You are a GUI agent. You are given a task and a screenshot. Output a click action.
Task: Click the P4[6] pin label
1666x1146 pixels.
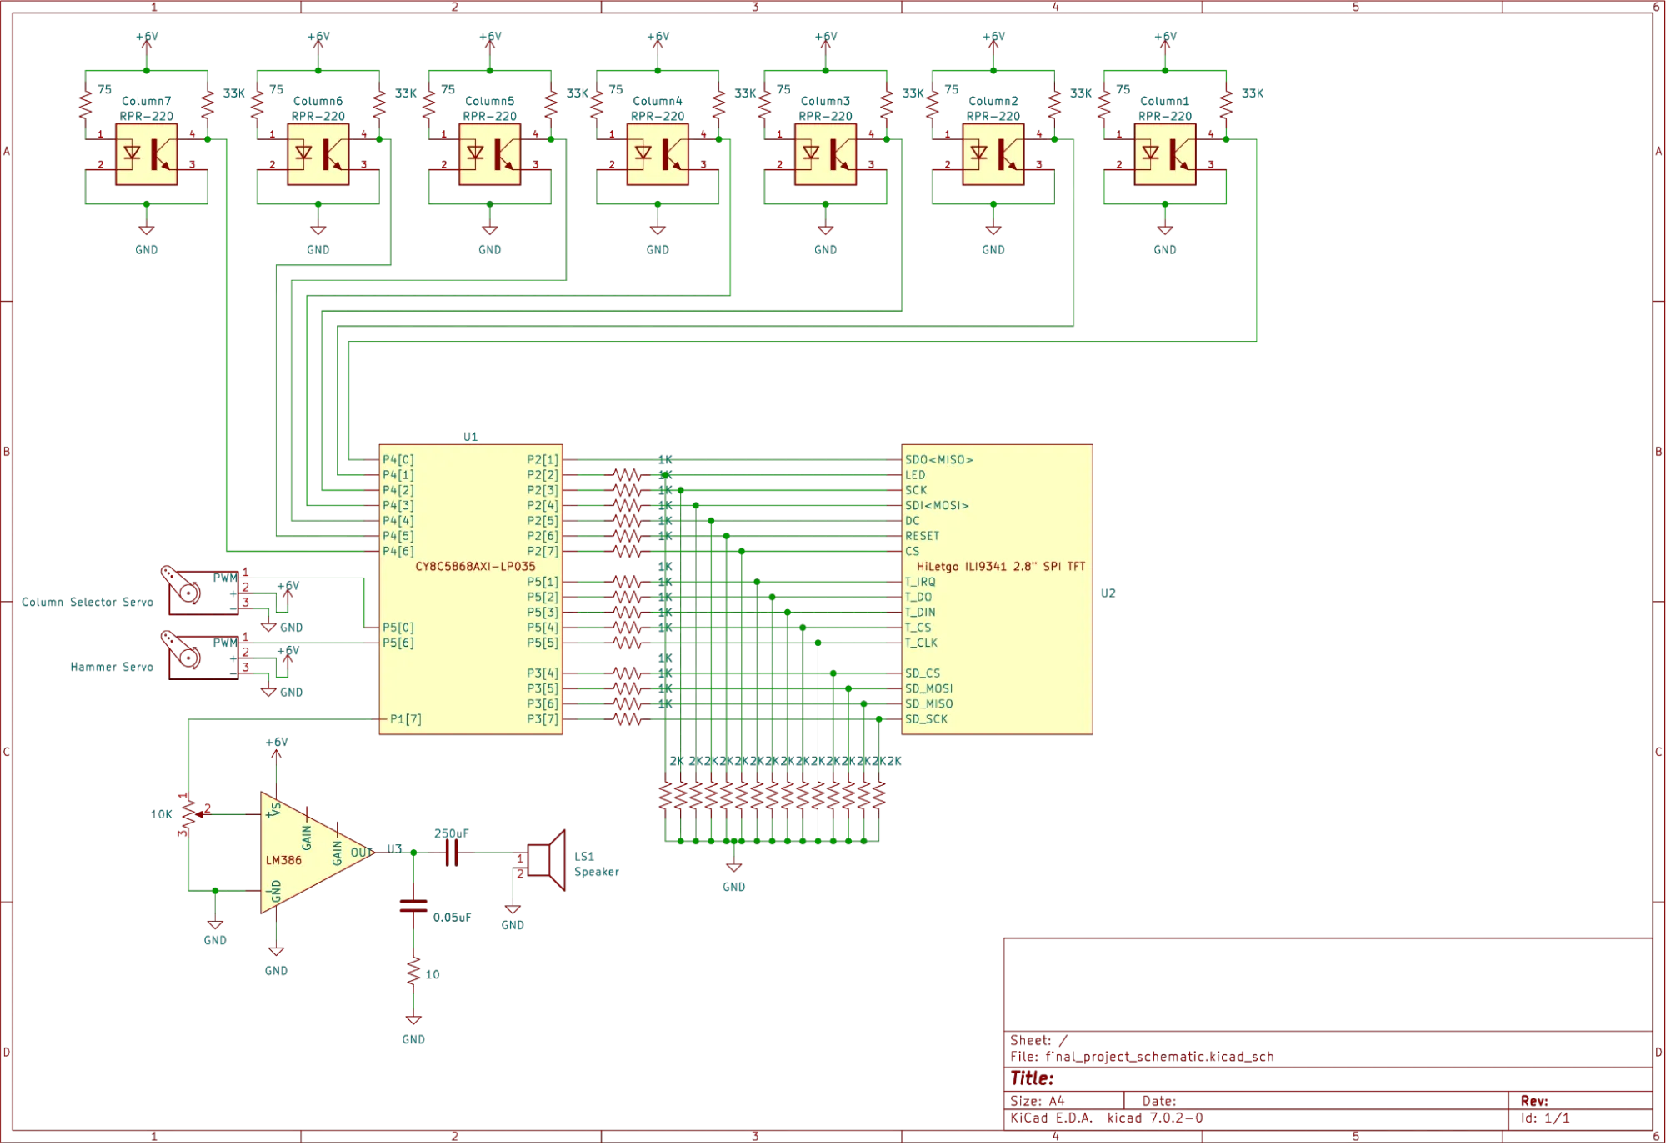(x=398, y=552)
